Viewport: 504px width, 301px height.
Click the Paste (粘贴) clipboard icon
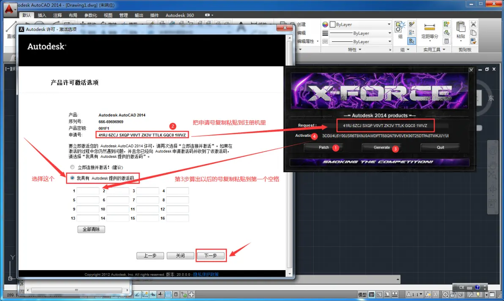click(460, 27)
